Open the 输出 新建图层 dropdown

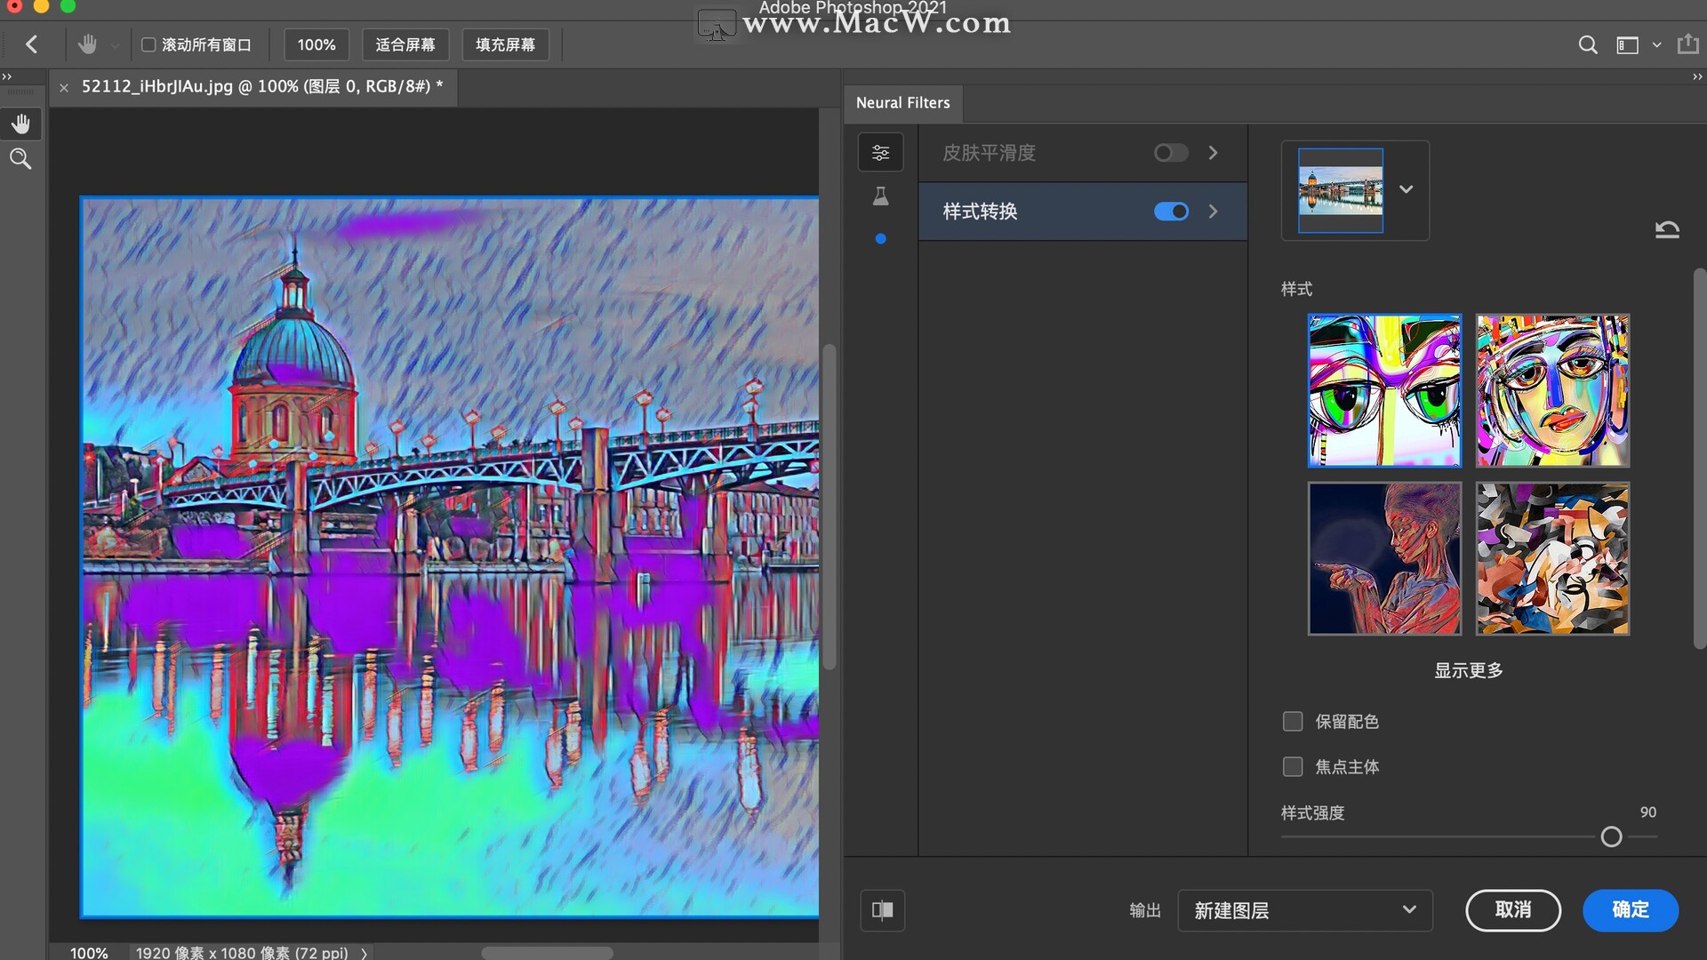click(1304, 910)
